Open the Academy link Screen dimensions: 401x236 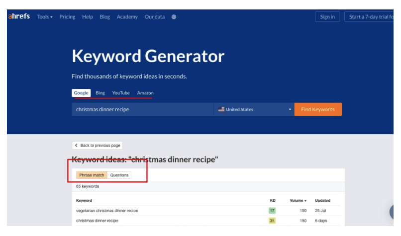[127, 17]
